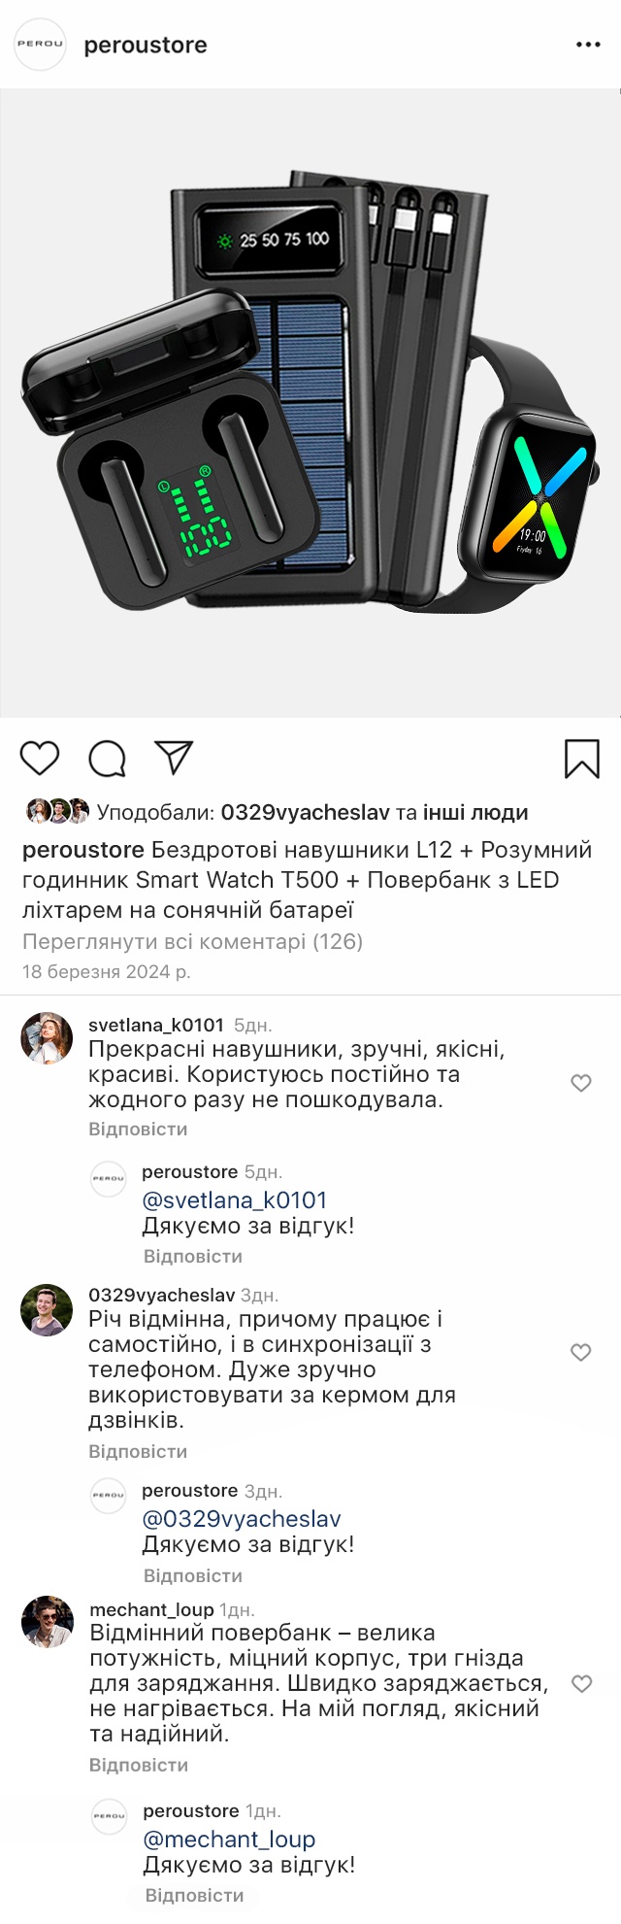621x1924 pixels.
Task: Open the list of other people who liked the post
Action: click(474, 813)
